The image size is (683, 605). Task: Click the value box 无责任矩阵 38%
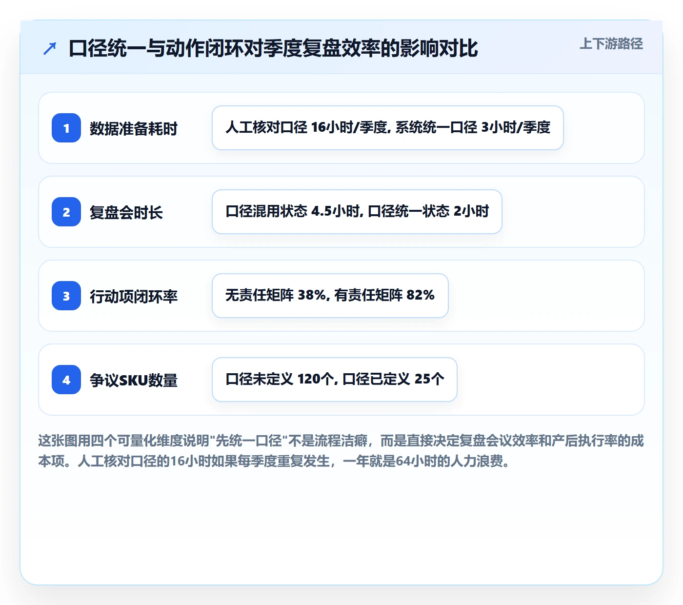[330, 296]
